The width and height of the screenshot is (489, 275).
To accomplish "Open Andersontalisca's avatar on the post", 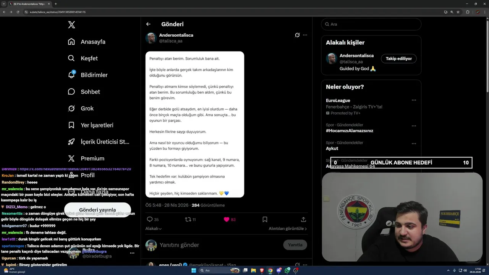I will coord(151,38).
